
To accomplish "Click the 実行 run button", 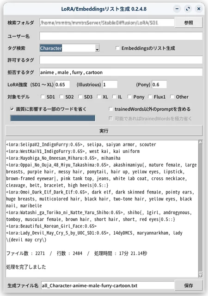I will pyautogui.click(x=104, y=131).
